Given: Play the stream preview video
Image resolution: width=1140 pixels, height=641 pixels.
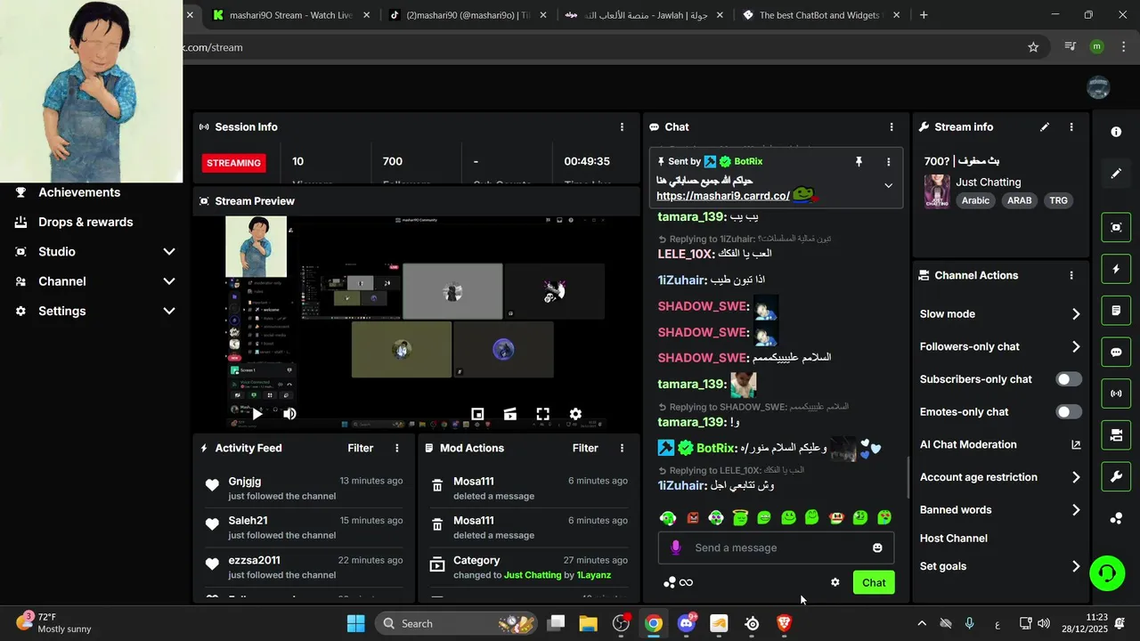Looking at the screenshot, I should (x=256, y=414).
